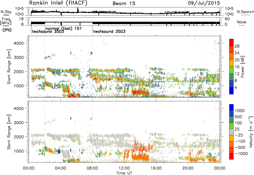Click the "08:00" time tick label

[92, 168]
